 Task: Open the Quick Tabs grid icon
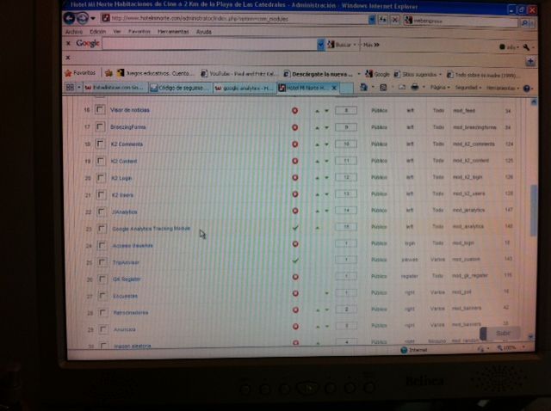tap(70, 88)
